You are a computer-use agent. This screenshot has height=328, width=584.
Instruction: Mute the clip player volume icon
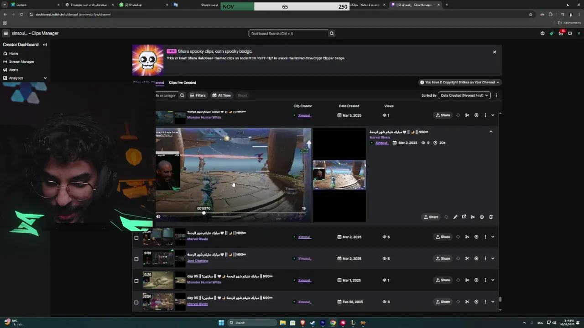[x=158, y=217]
